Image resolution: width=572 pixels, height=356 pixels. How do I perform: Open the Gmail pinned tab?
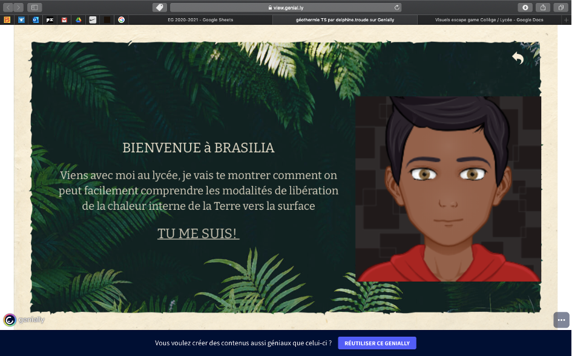click(x=64, y=20)
